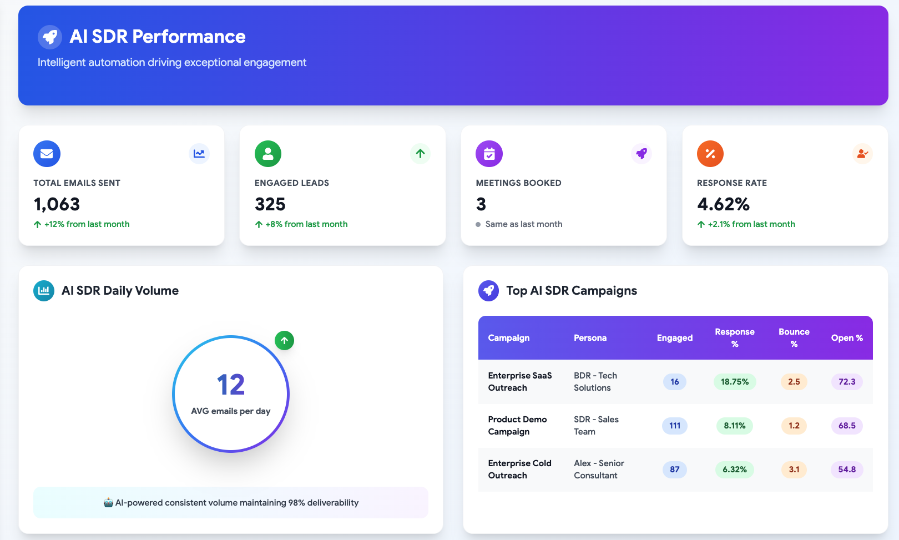Sort by the Campaign column header
Viewport: 899px width, 540px height.
[508, 338]
